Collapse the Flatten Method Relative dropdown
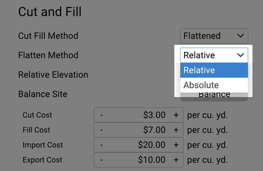The height and width of the screenshot is (171, 263). point(214,55)
